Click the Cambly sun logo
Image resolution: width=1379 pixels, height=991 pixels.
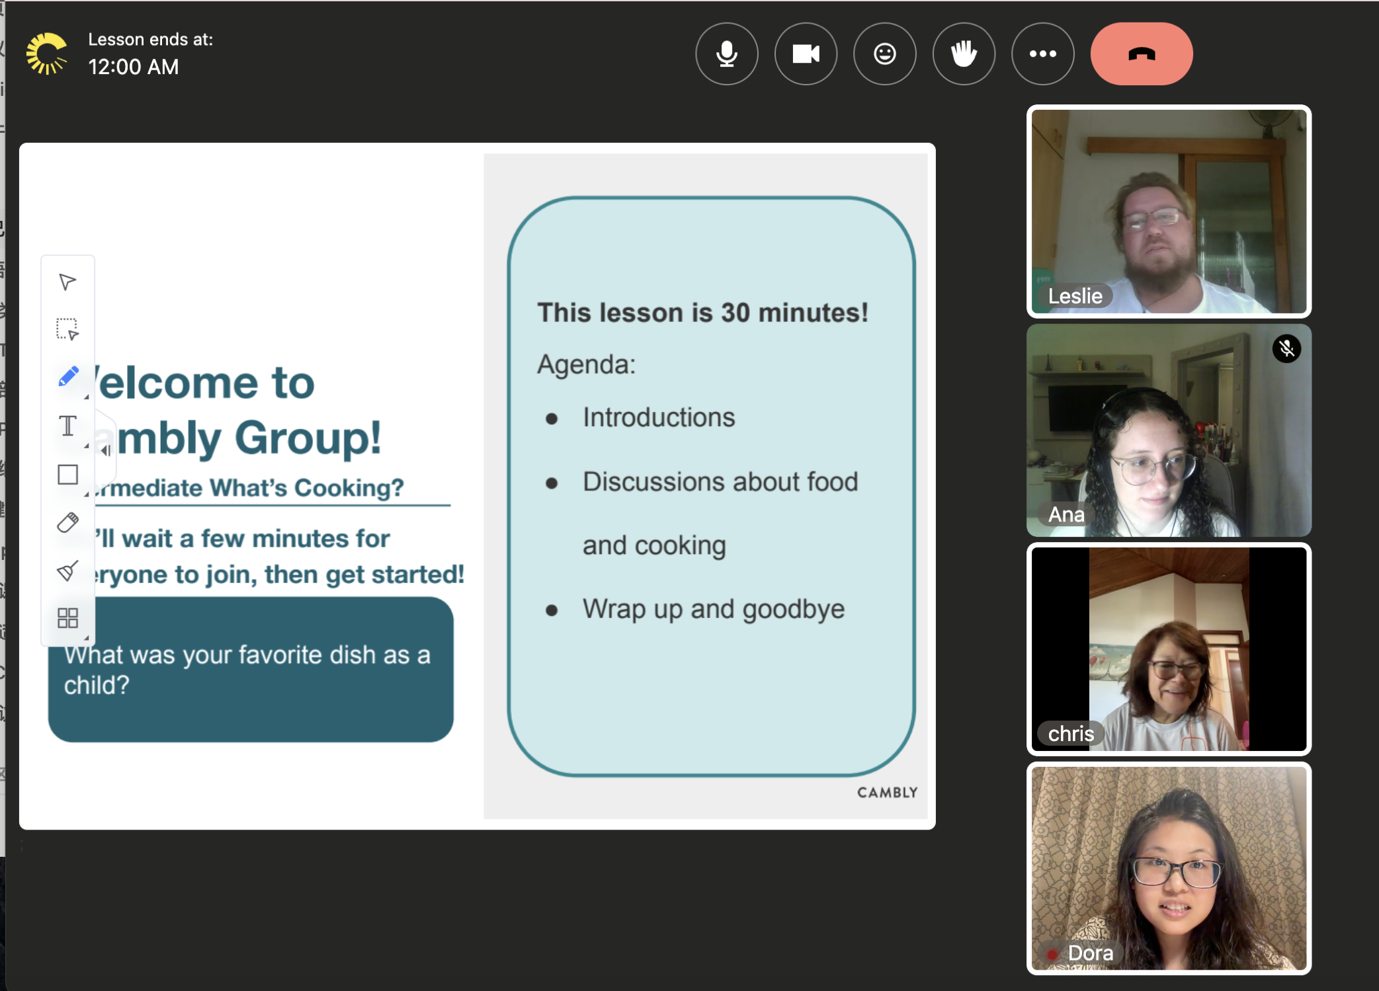coord(46,54)
